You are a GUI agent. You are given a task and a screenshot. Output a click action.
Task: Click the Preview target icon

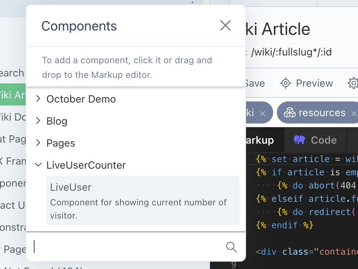pyautogui.click(x=286, y=83)
